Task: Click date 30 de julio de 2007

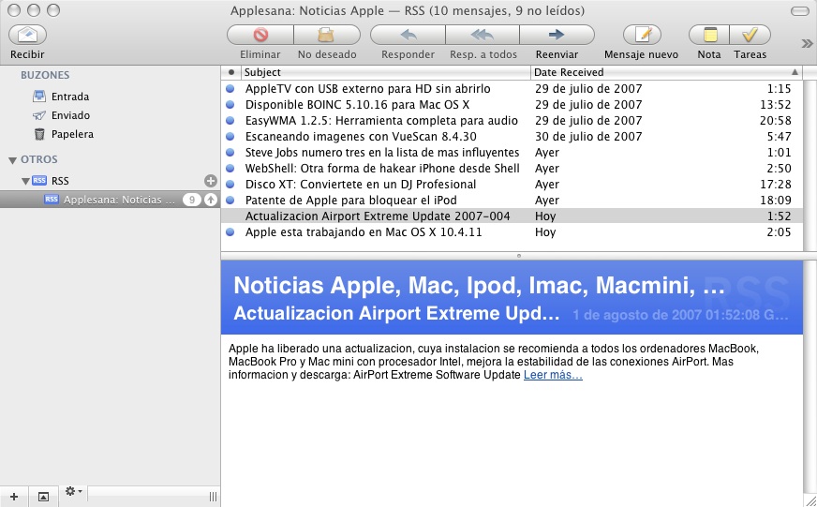Action: point(588,137)
